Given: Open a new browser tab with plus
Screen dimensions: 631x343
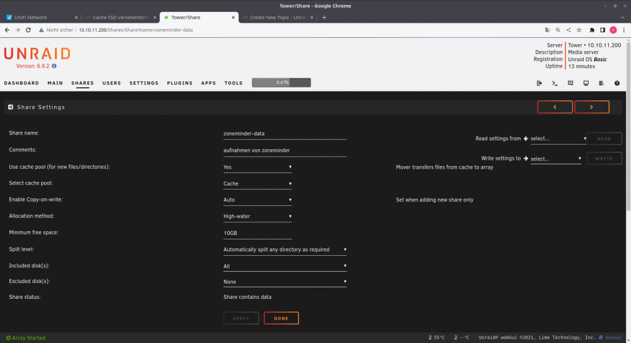Looking at the screenshot, I should pos(324,17).
